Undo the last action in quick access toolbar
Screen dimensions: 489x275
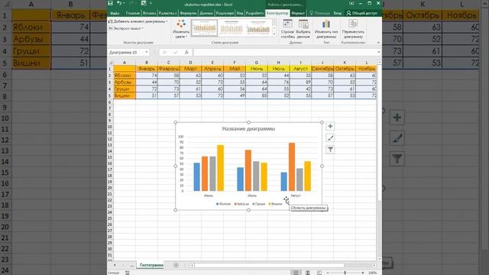point(119,3)
